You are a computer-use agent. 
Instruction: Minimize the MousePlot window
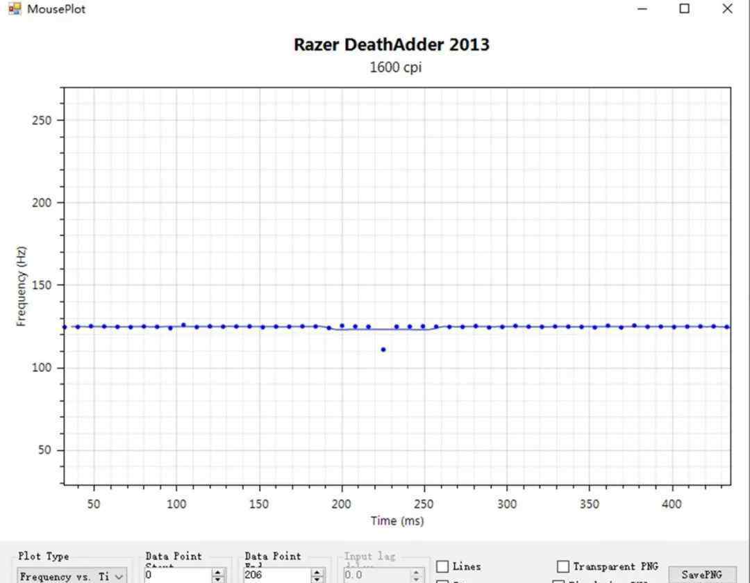(642, 8)
